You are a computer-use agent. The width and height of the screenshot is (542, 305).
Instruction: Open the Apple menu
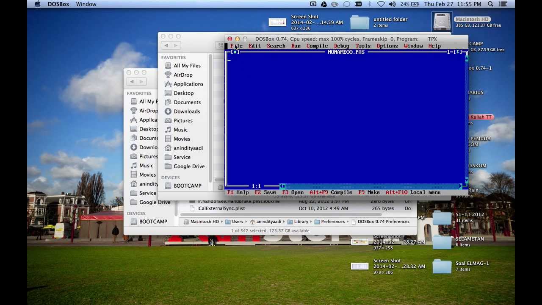click(37, 4)
